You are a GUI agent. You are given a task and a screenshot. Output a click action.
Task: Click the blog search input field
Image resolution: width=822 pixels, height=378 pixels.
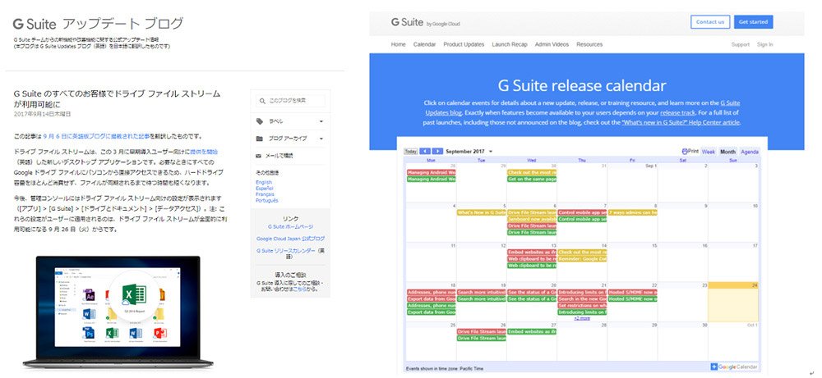[290, 100]
